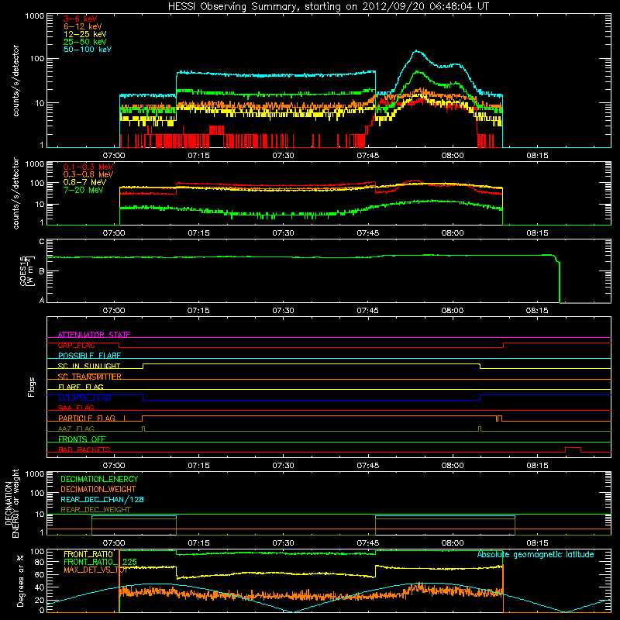The height and width of the screenshot is (620, 620).
Task: Click 07:15 tick under the decimation panel
Action: [x=198, y=543]
